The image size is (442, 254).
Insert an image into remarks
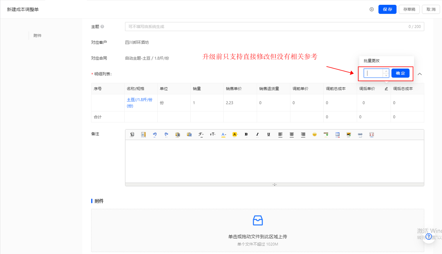click(x=349, y=135)
